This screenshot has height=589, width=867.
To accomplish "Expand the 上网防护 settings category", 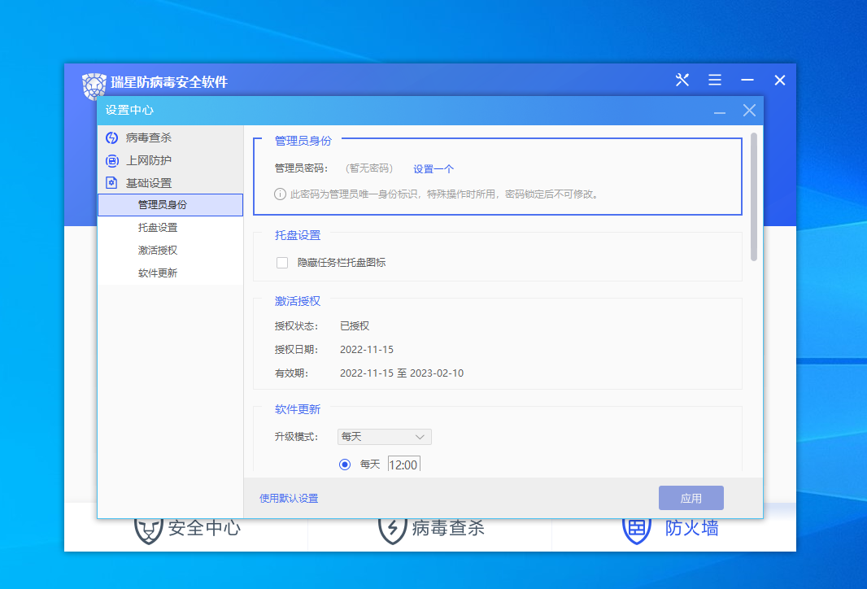I will 170,160.
